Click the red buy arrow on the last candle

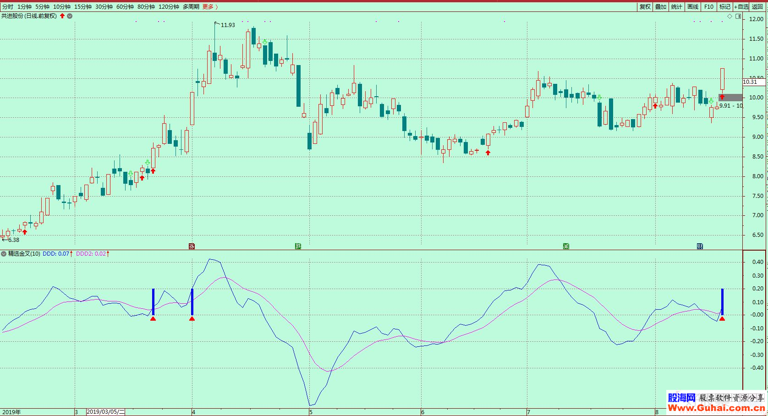(x=722, y=97)
